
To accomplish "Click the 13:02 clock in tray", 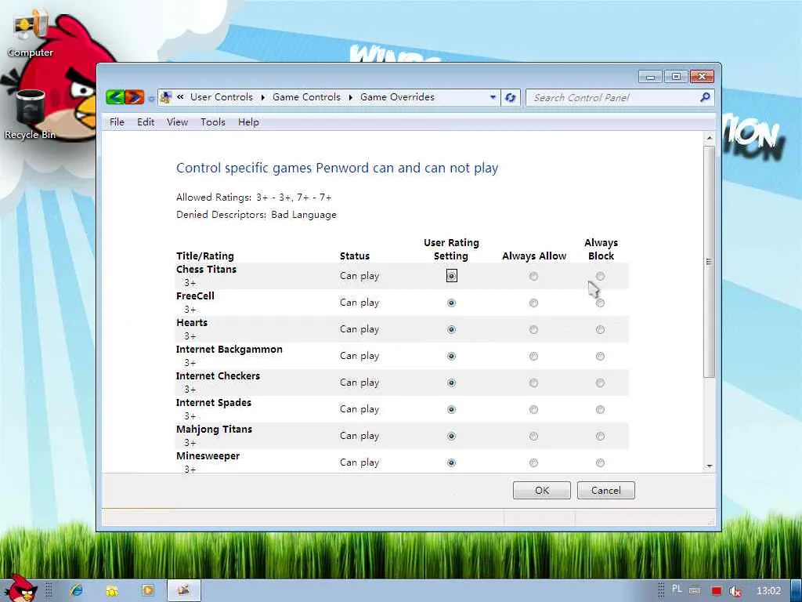I will pos(768,591).
